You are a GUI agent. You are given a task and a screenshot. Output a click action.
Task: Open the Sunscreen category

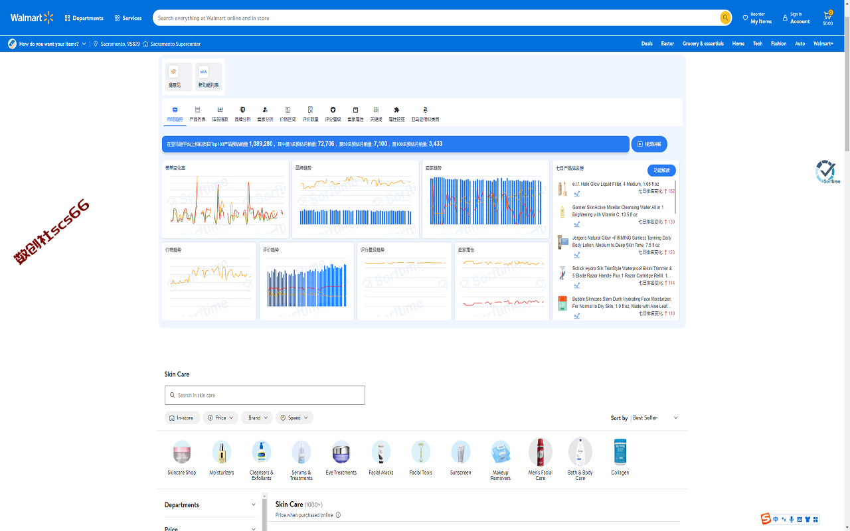pyautogui.click(x=460, y=458)
